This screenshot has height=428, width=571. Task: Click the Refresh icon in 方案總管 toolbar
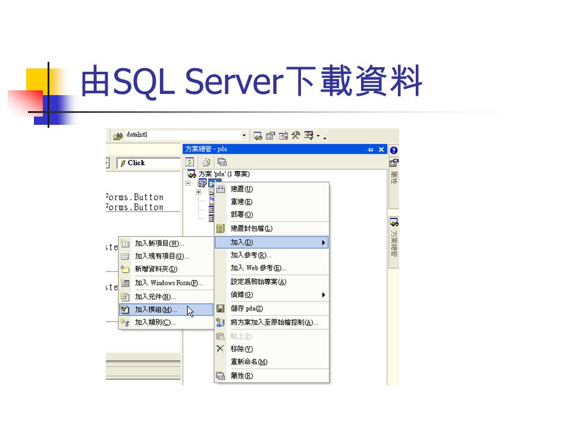[190, 162]
